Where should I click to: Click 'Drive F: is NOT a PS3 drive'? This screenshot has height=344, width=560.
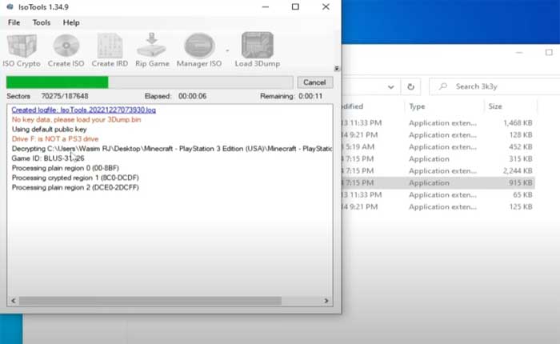tap(55, 139)
